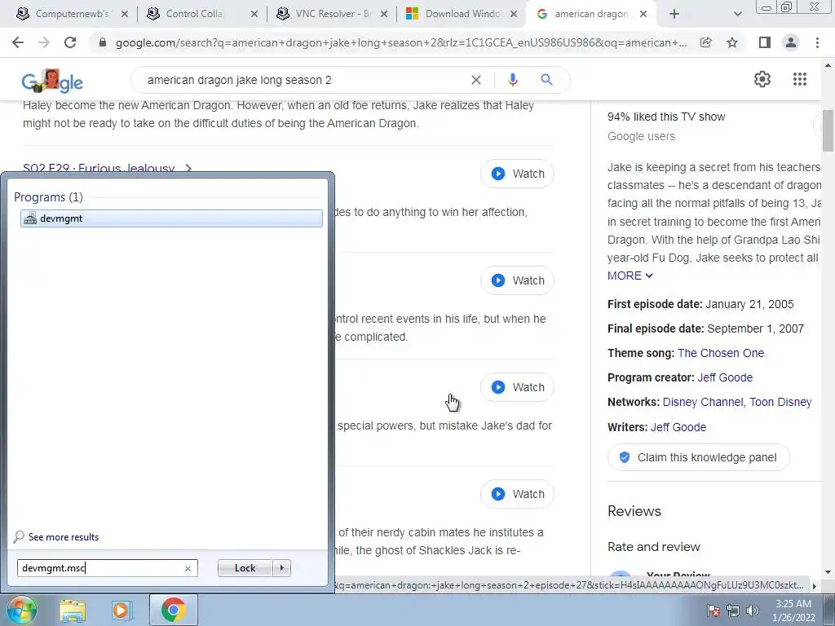Viewport: 835px width, 626px height.
Task: Start voice search with the microphone icon
Action: pyautogui.click(x=512, y=80)
